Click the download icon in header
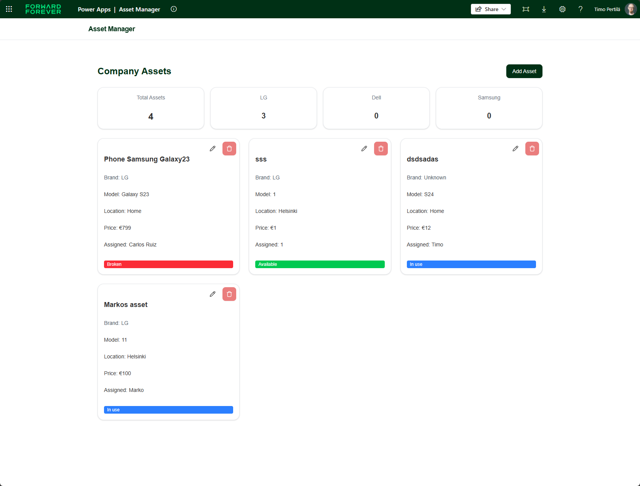The height and width of the screenshot is (486, 640). [544, 9]
